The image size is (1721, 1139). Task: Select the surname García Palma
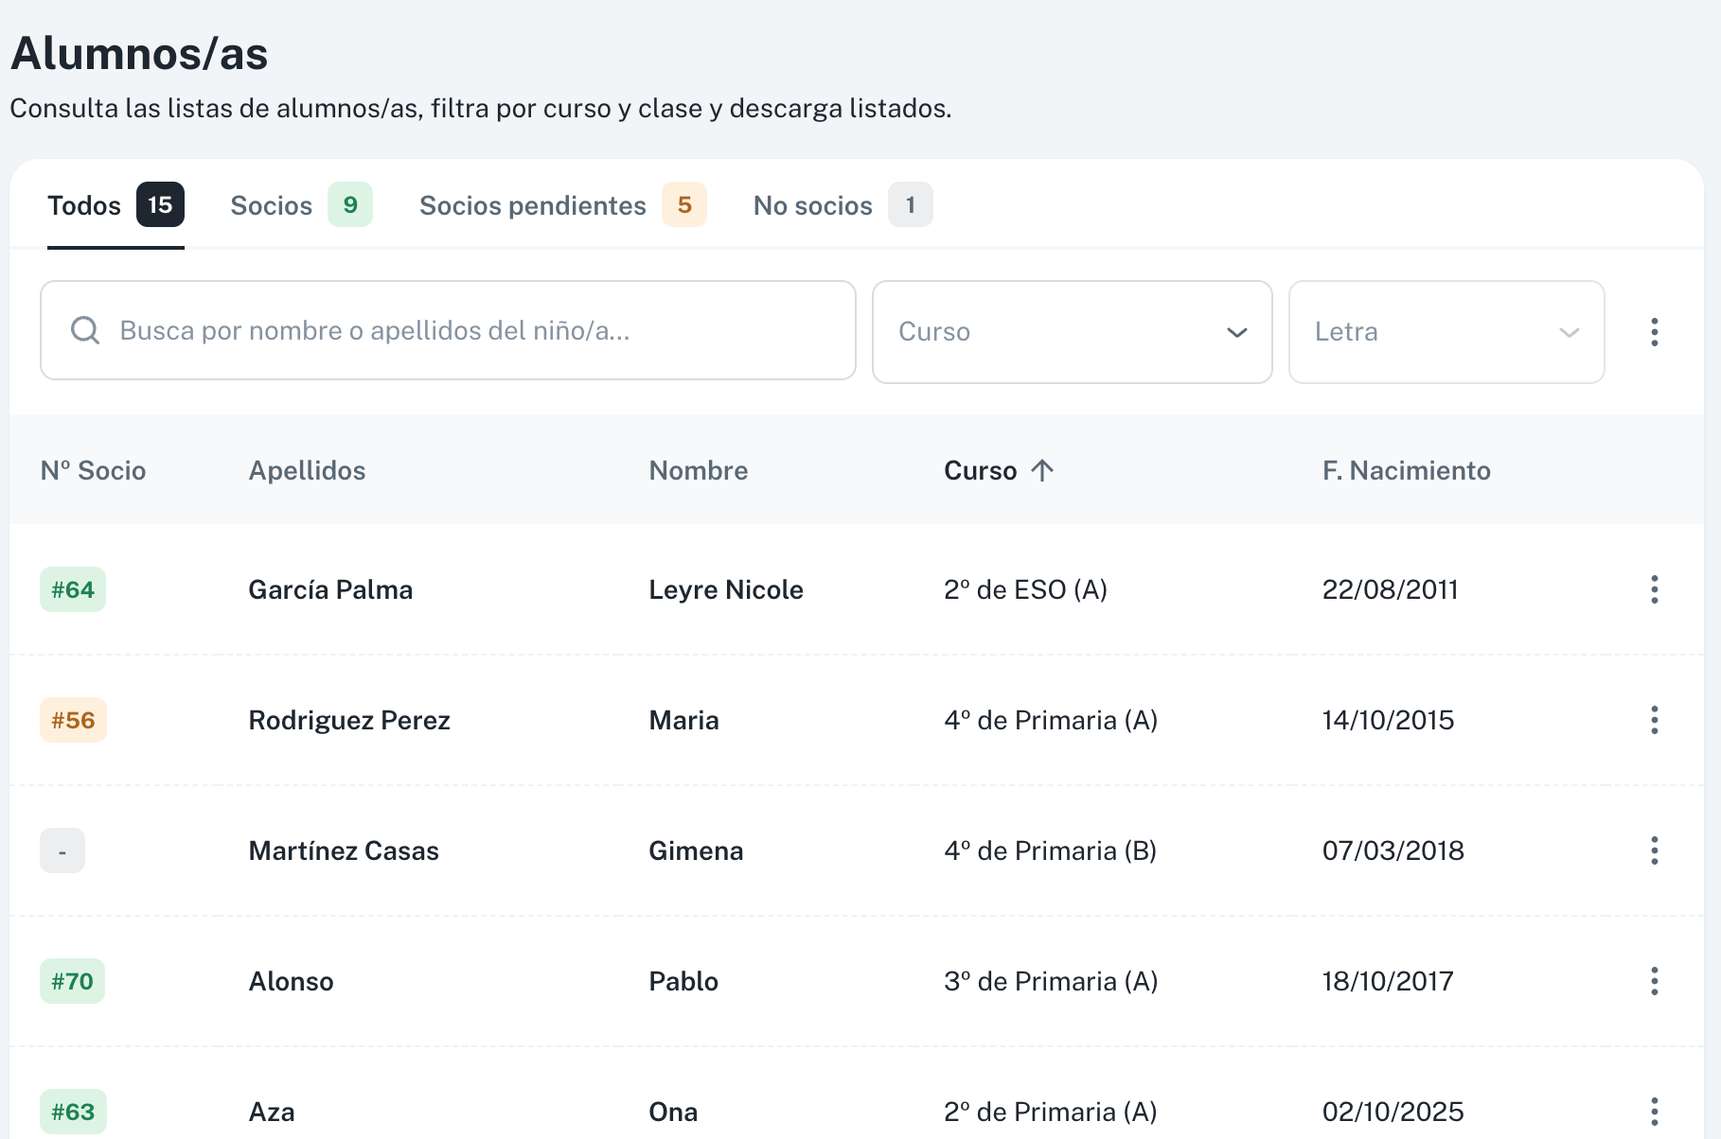[330, 589]
